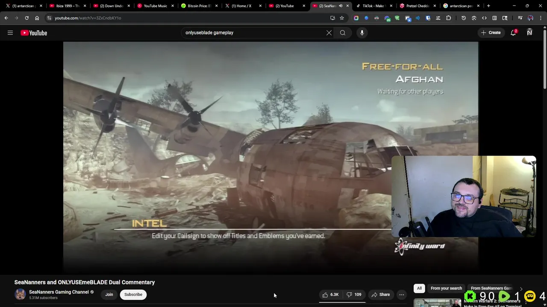Open the SeaNanners channel avatar

tap(20, 295)
